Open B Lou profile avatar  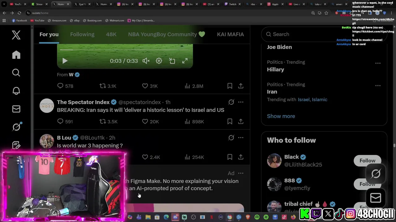click(x=47, y=141)
